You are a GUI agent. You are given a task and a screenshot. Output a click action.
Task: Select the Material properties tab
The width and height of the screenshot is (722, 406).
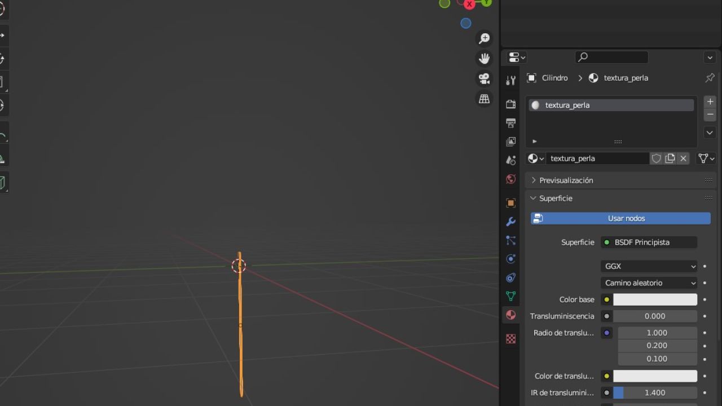point(510,315)
